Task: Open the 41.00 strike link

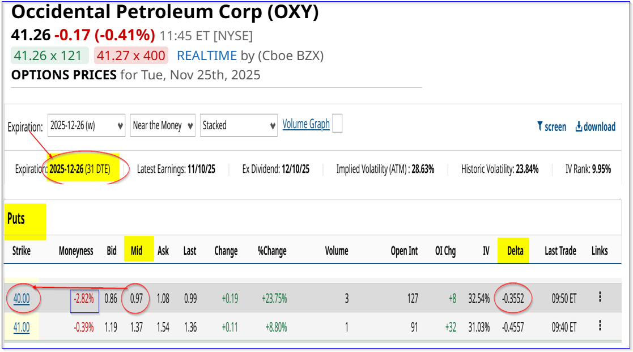Action: point(22,327)
